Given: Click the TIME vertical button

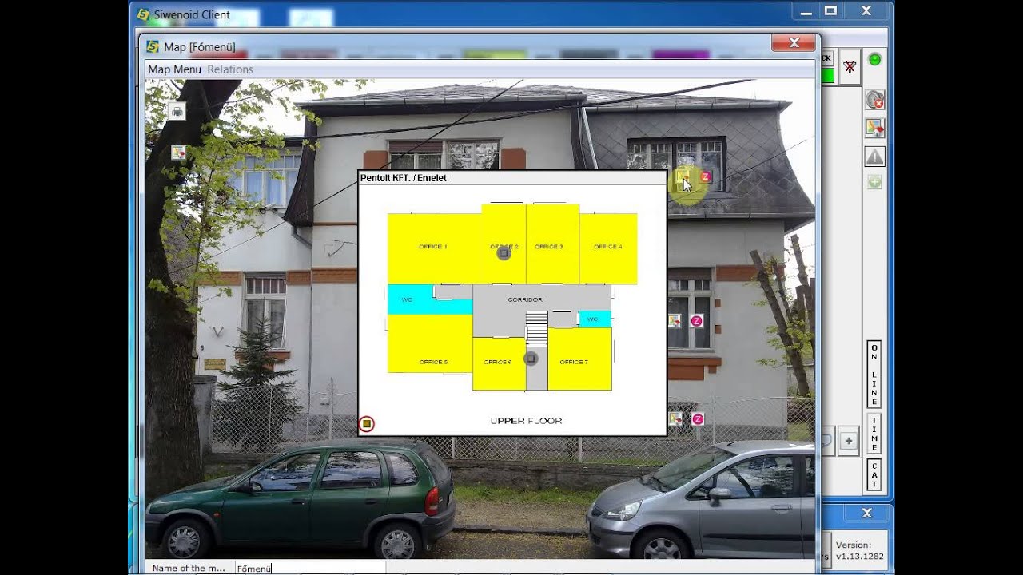Looking at the screenshot, I should point(874,433).
